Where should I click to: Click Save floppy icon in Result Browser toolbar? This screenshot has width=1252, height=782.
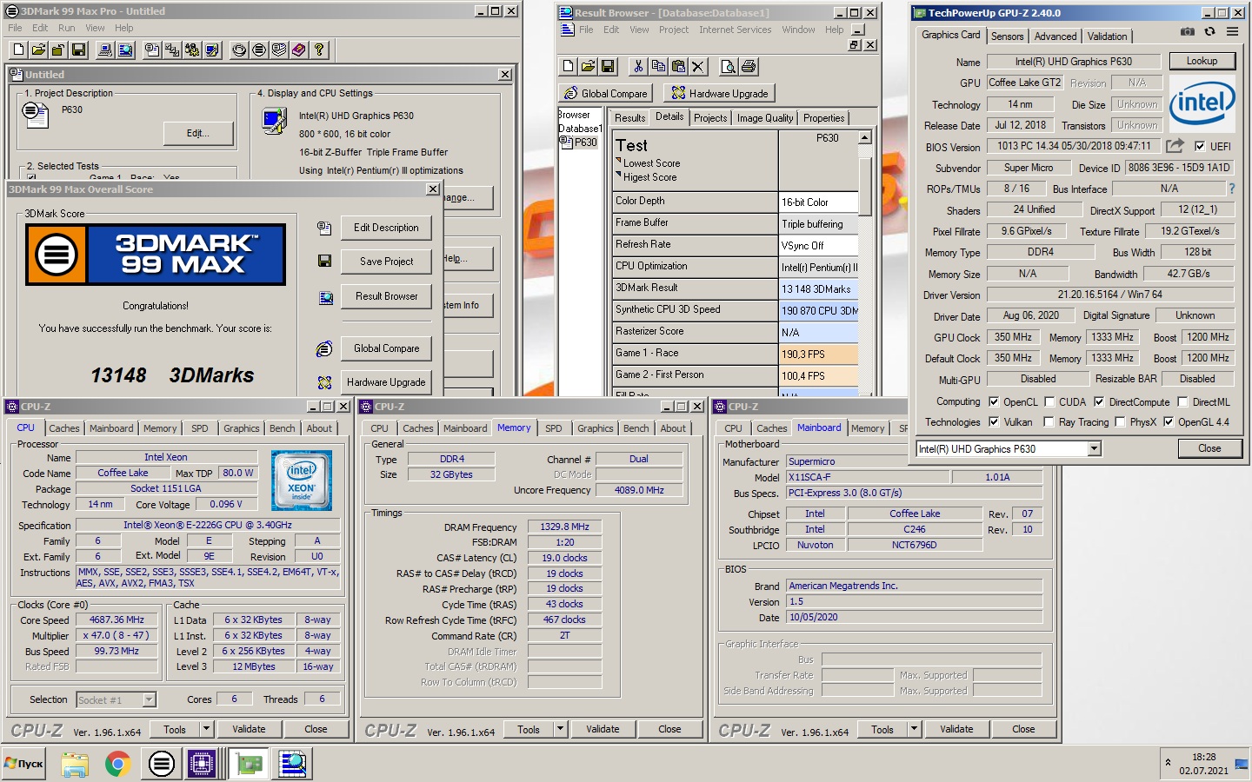pyautogui.click(x=608, y=66)
